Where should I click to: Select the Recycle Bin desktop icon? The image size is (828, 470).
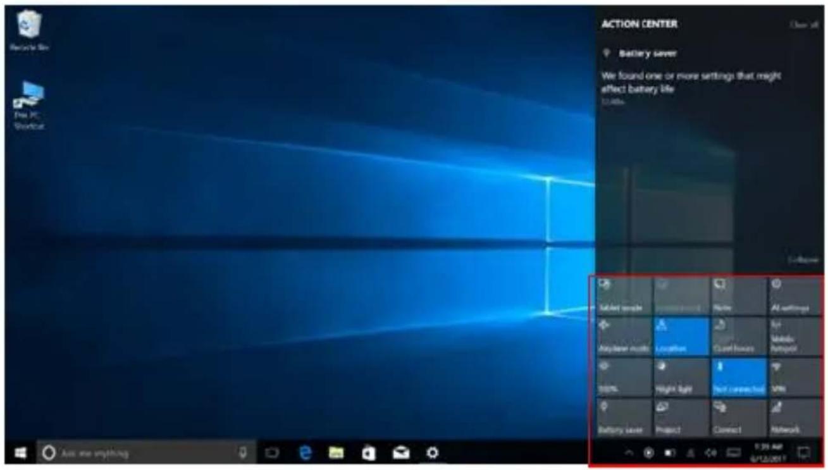click(x=29, y=32)
